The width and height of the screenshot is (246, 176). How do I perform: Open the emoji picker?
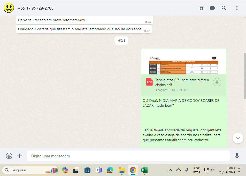[x=9, y=156]
